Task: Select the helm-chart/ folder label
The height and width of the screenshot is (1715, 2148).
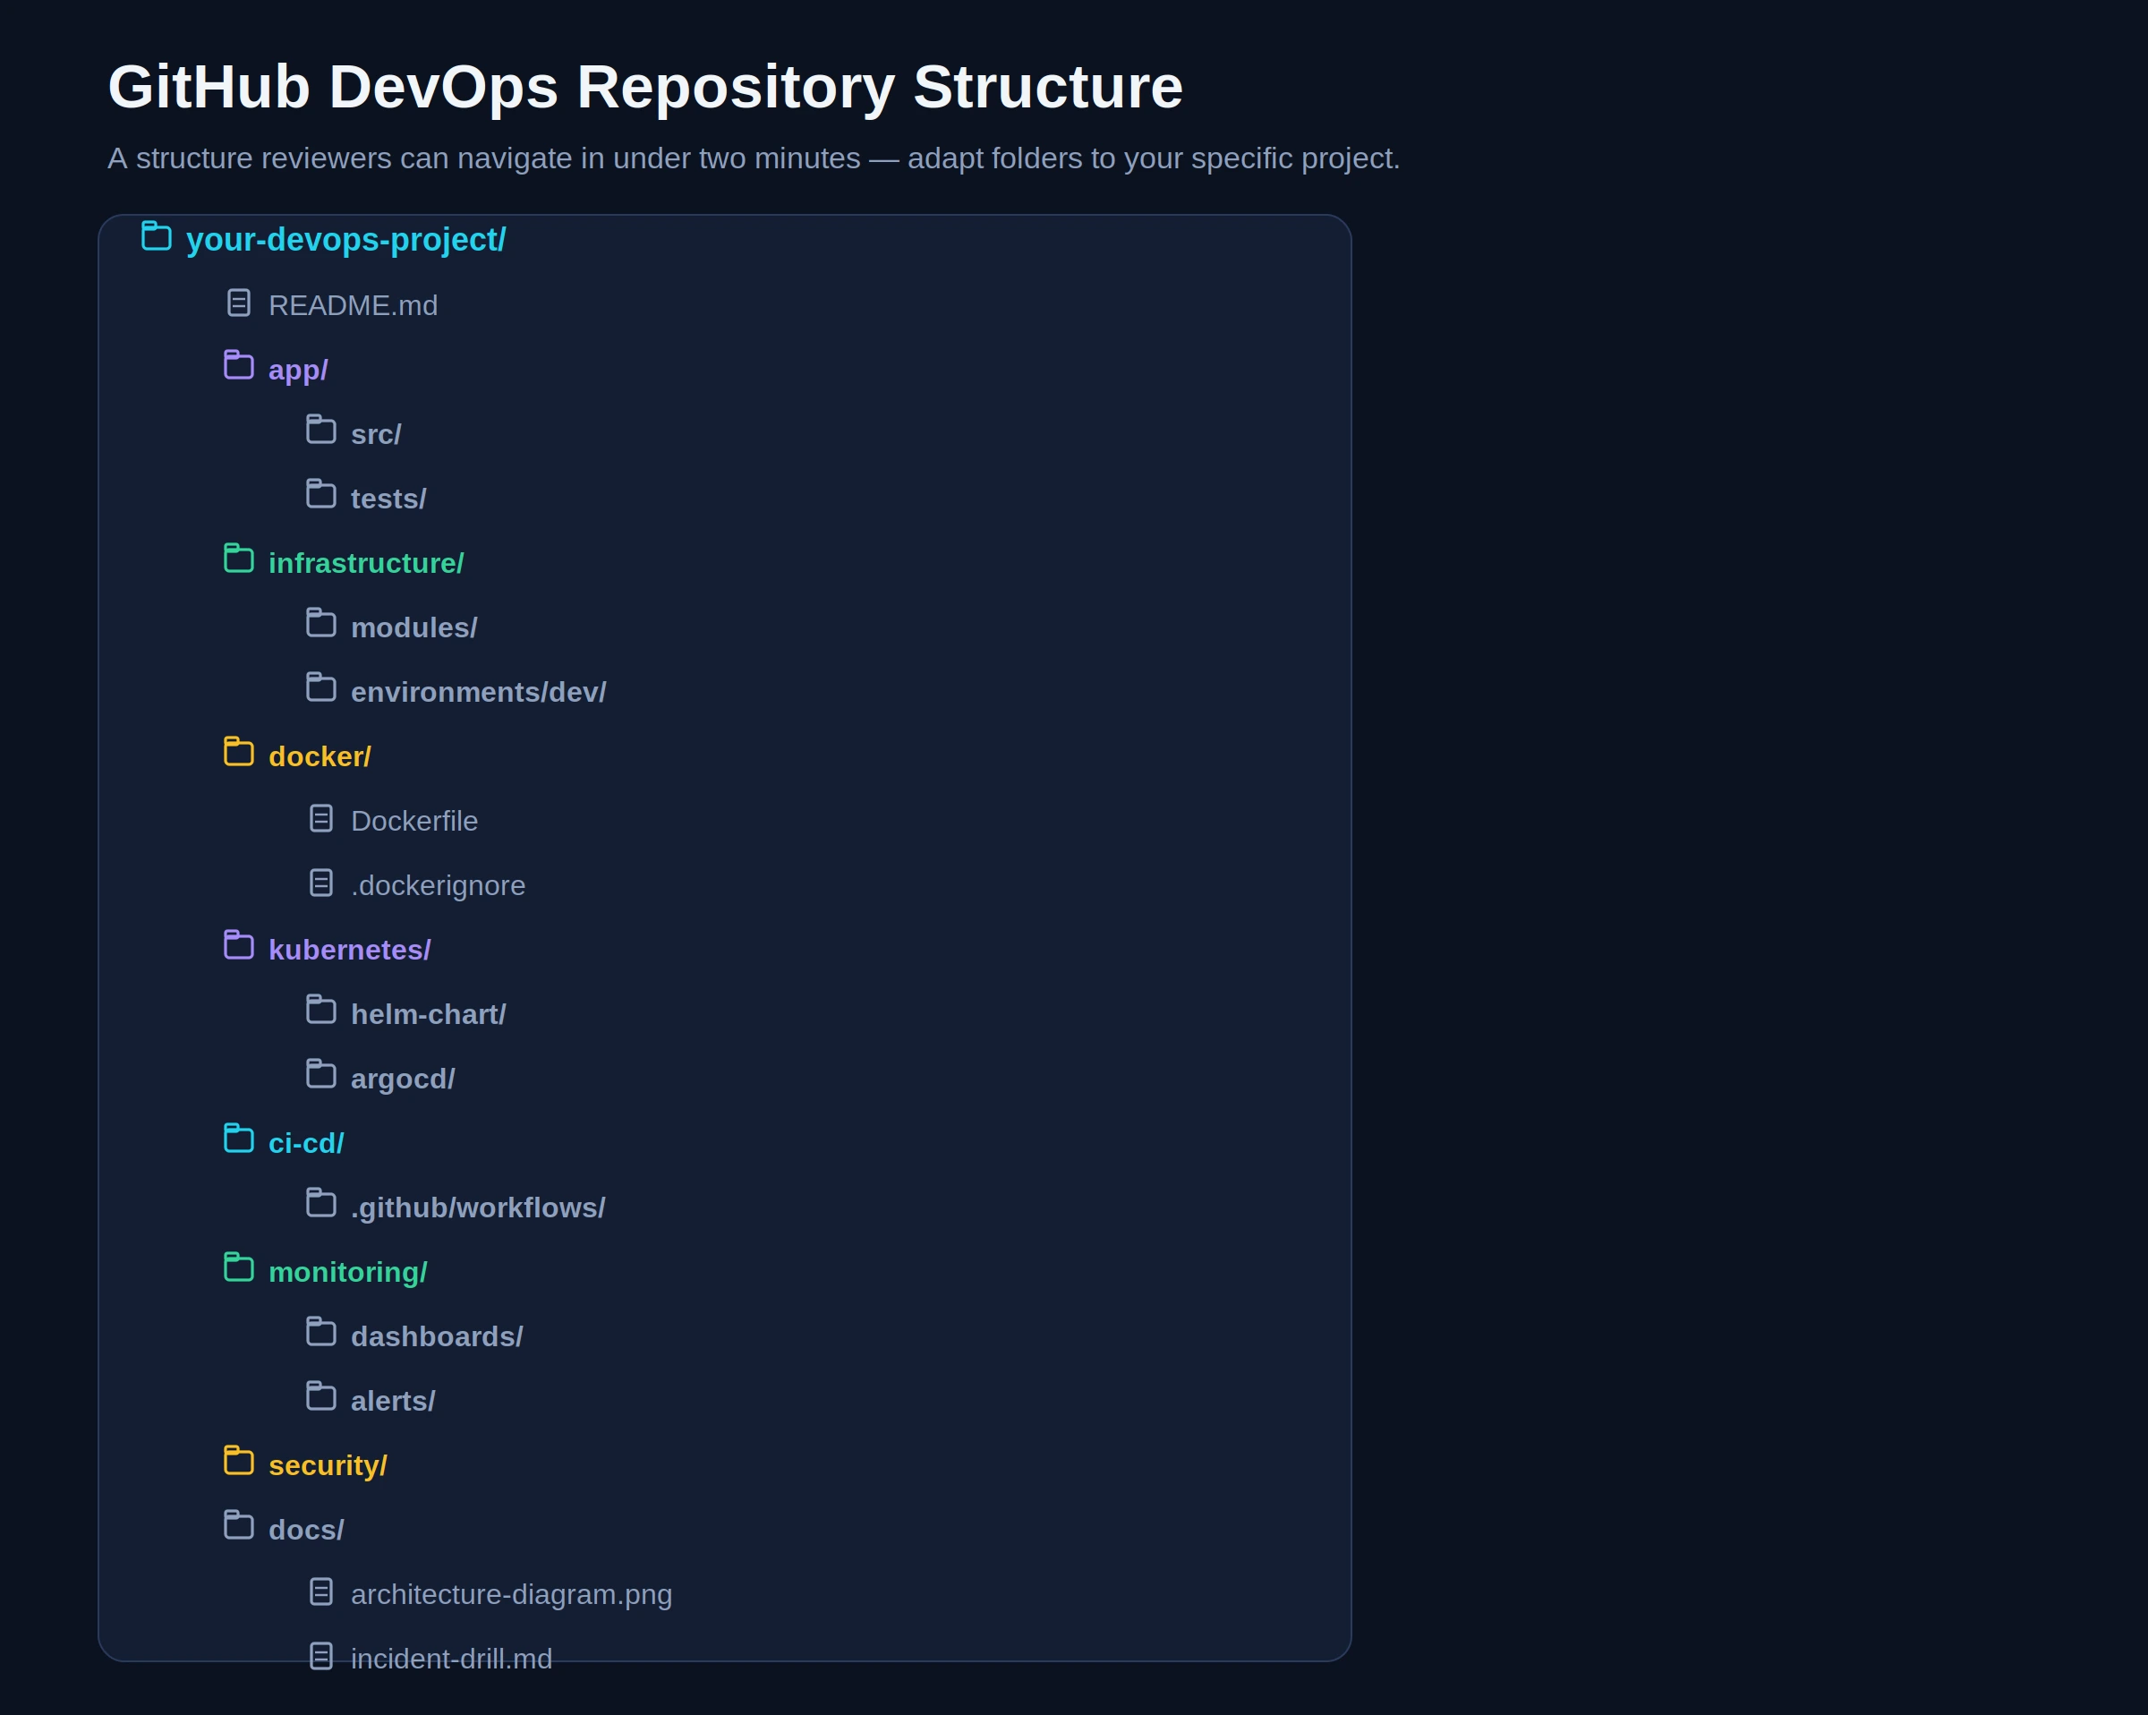Action: point(429,1014)
